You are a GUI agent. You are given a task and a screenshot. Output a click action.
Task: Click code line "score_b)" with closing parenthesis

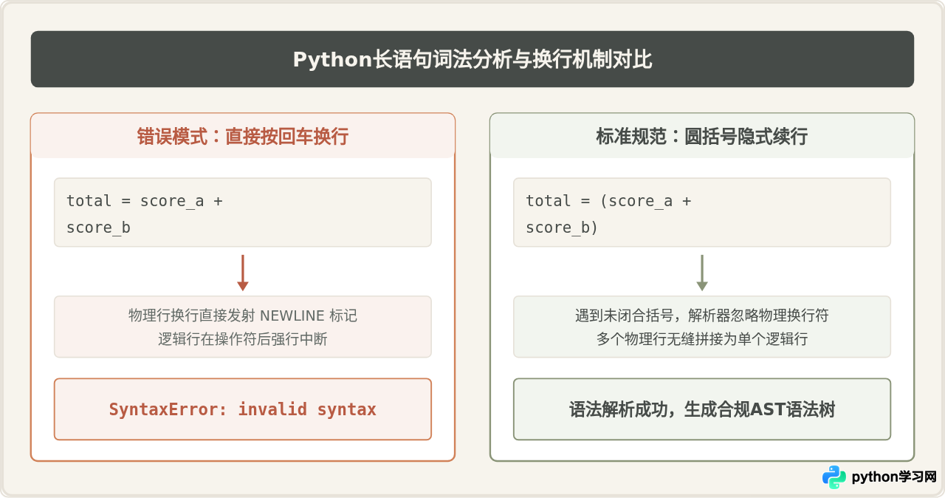(x=562, y=228)
